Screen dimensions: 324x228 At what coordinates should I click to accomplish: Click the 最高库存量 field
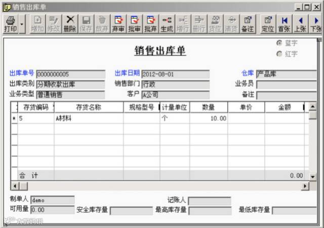(x=210, y=211)
